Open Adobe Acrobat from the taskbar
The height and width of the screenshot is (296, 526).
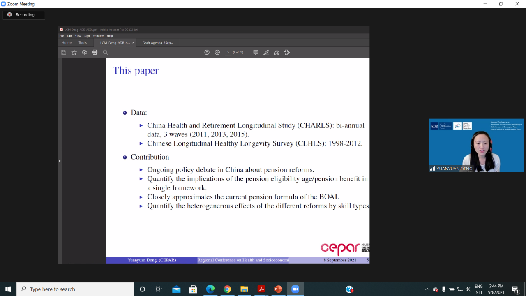point(261,289)
